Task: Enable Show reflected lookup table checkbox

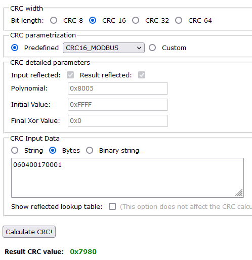Action: (112, 206)
